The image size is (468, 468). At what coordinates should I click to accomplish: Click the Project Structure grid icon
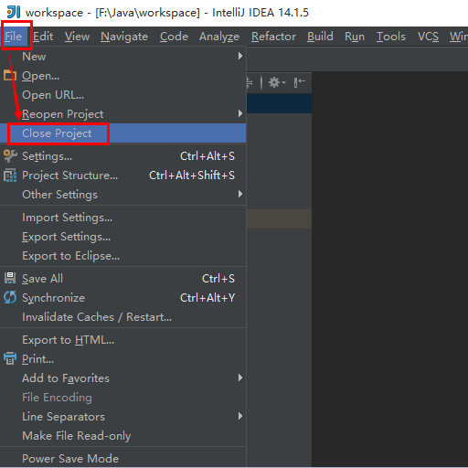(x=10, y=175)
